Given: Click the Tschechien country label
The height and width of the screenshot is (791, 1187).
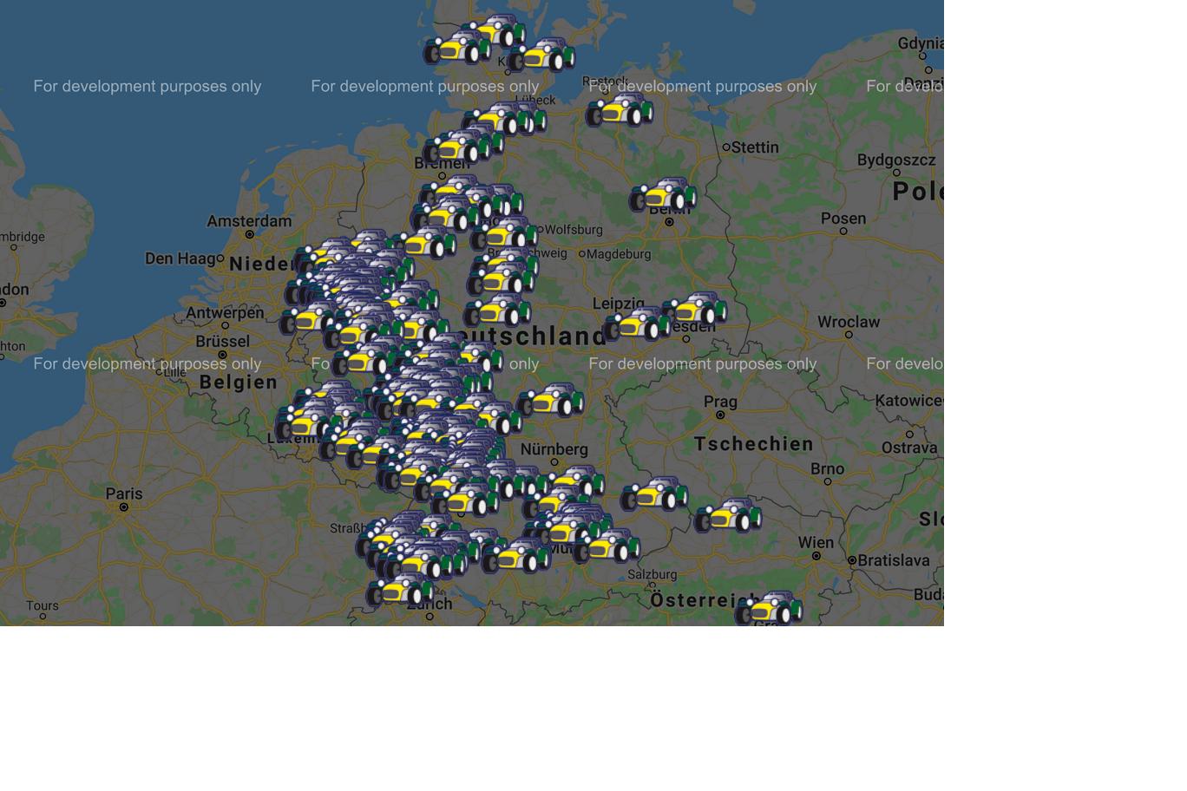Looking at the screenshot, I should [x=753, y=444].
